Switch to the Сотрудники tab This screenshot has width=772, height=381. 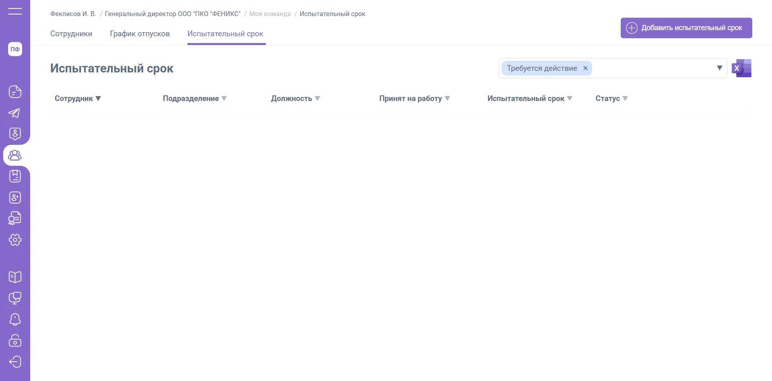(x=71, y=34)
